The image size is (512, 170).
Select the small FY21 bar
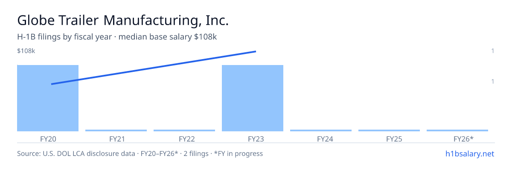116,130
